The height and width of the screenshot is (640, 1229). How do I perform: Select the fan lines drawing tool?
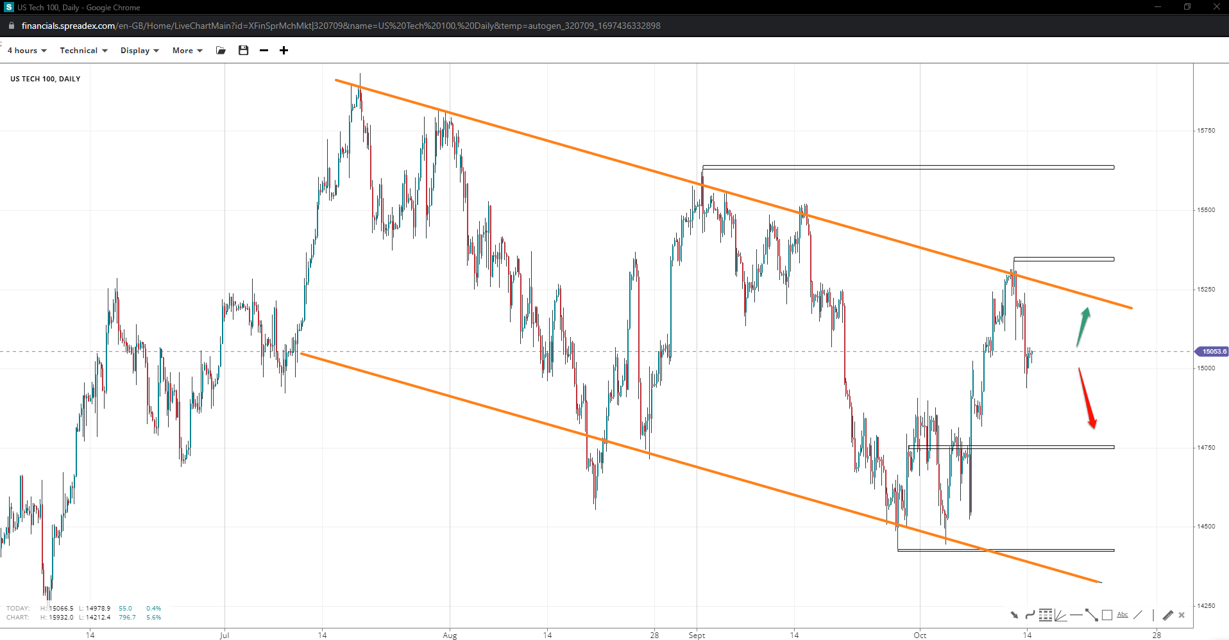[x=1060, y=615]
